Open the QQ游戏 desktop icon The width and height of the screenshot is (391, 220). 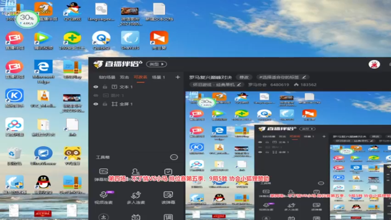(72, 12)
